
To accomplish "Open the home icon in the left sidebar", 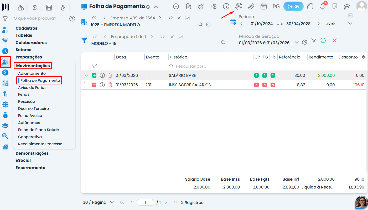I will 5,147.
